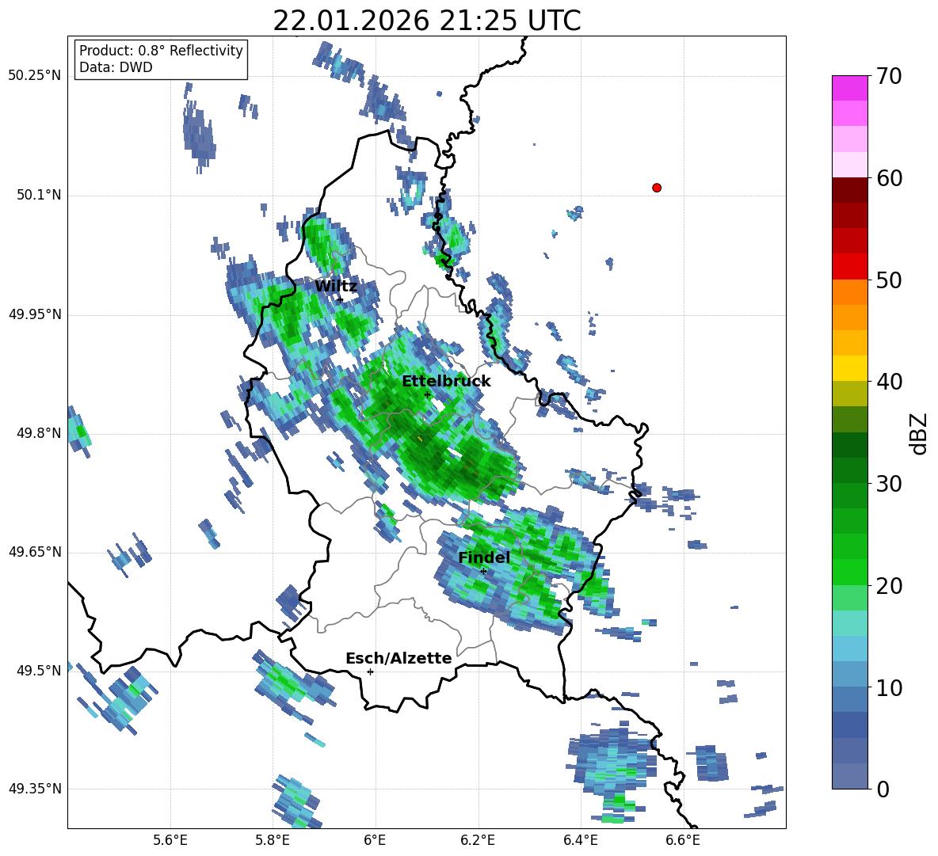
Task: Click the 49.8°N latitude label
Action: tap(39, 433)
